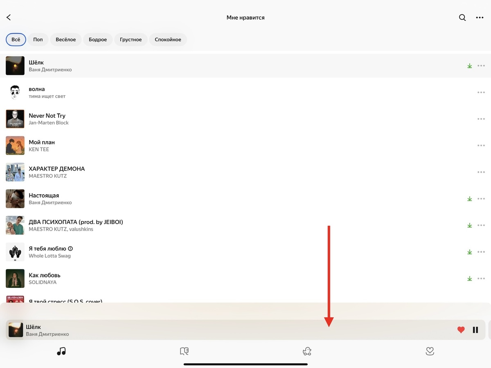
Task: Open more options for волна track
Action: [481, 92]
